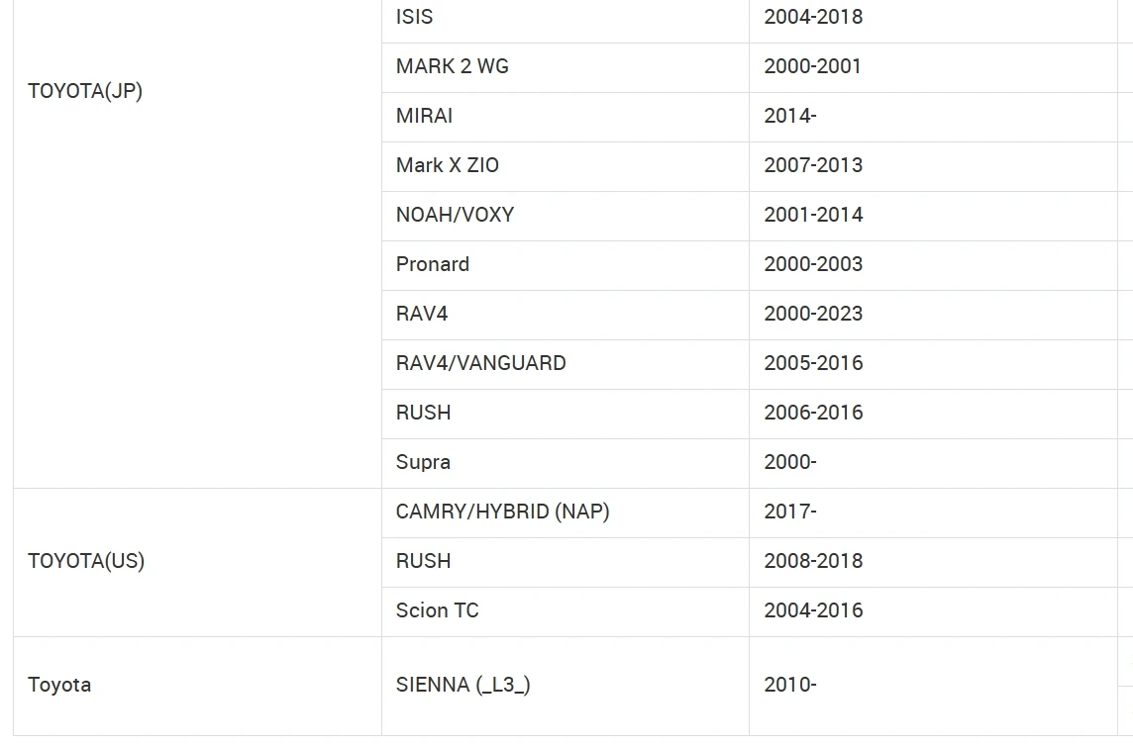The height and width of the screenshot is (747, 1133).
Task: Click the Scion TC model cell
Action: [x=566, y=612]
